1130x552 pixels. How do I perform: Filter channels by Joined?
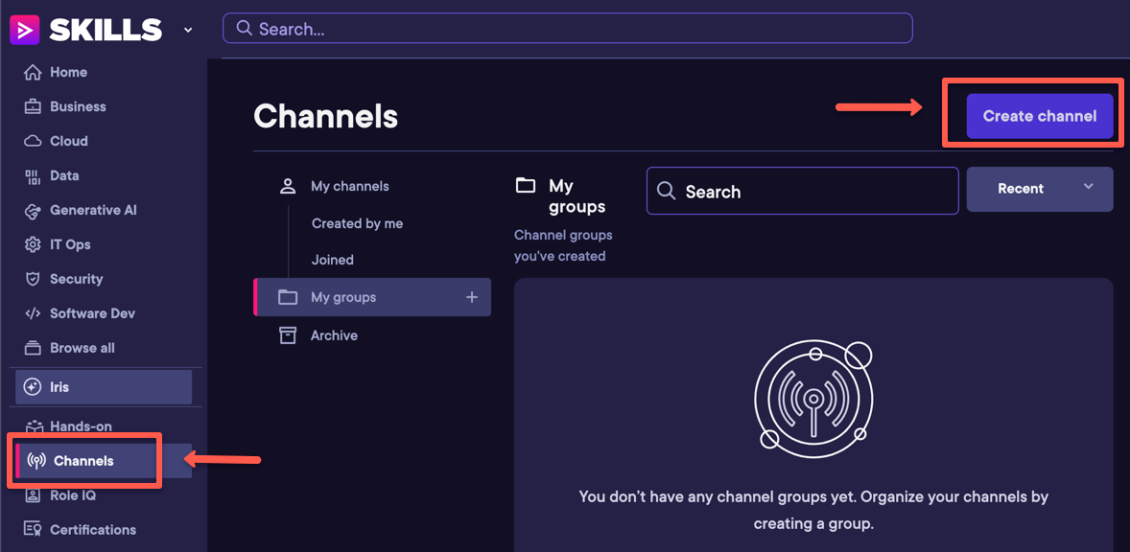pos(332,260)
